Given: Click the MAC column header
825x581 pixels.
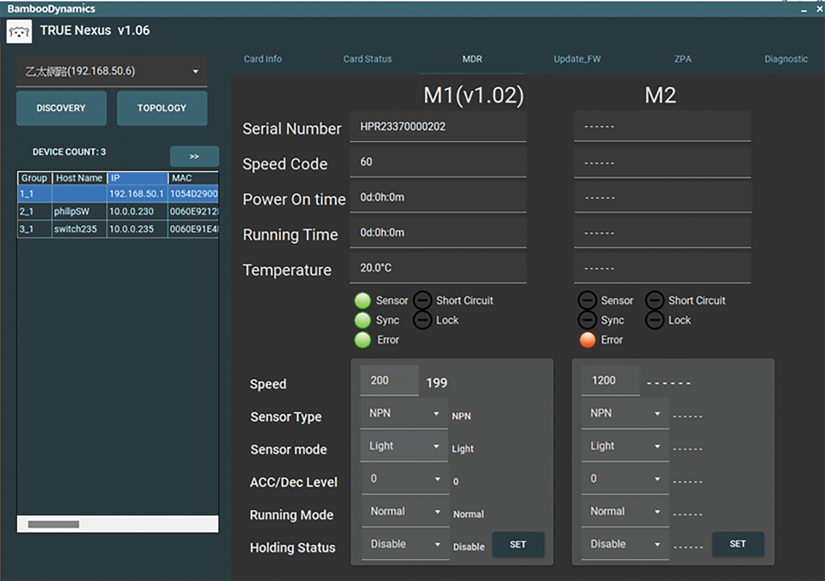Looking at the screenshot, I should (x=193, y=178).
